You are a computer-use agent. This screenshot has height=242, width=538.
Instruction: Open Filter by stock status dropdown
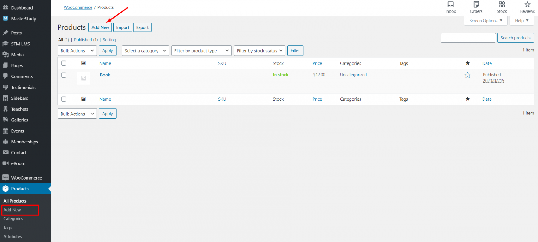pyautogui.click(x=259, y=51)
